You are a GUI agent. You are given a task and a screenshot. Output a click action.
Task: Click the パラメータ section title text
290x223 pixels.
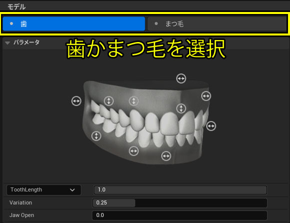click(x=26, y=42)
